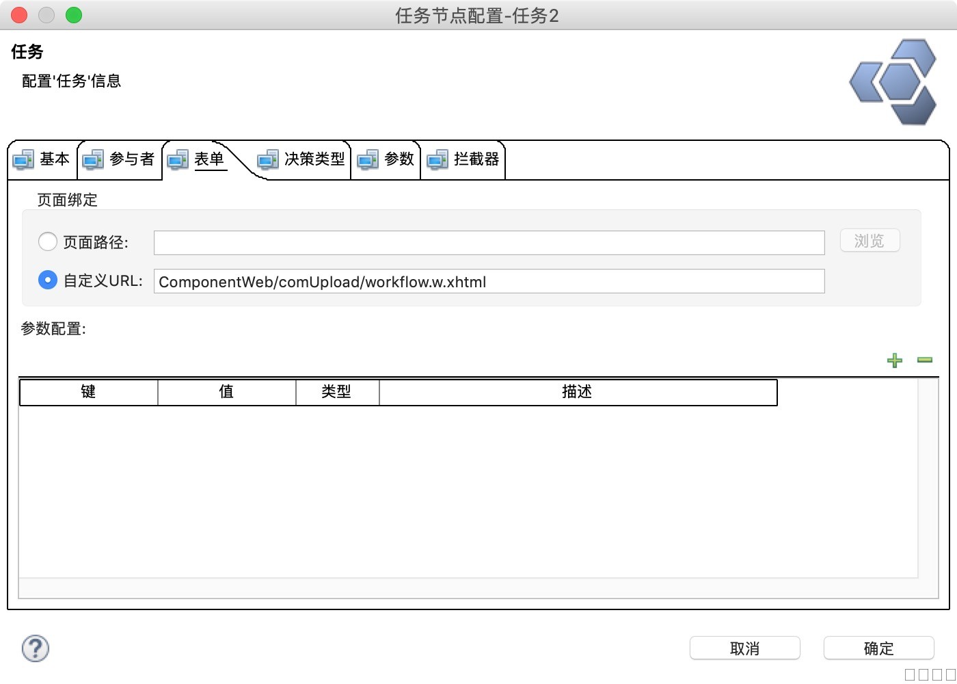Open the 参与者 tab
The width and height of the screenshot is (957, 684).
point(131,159)
